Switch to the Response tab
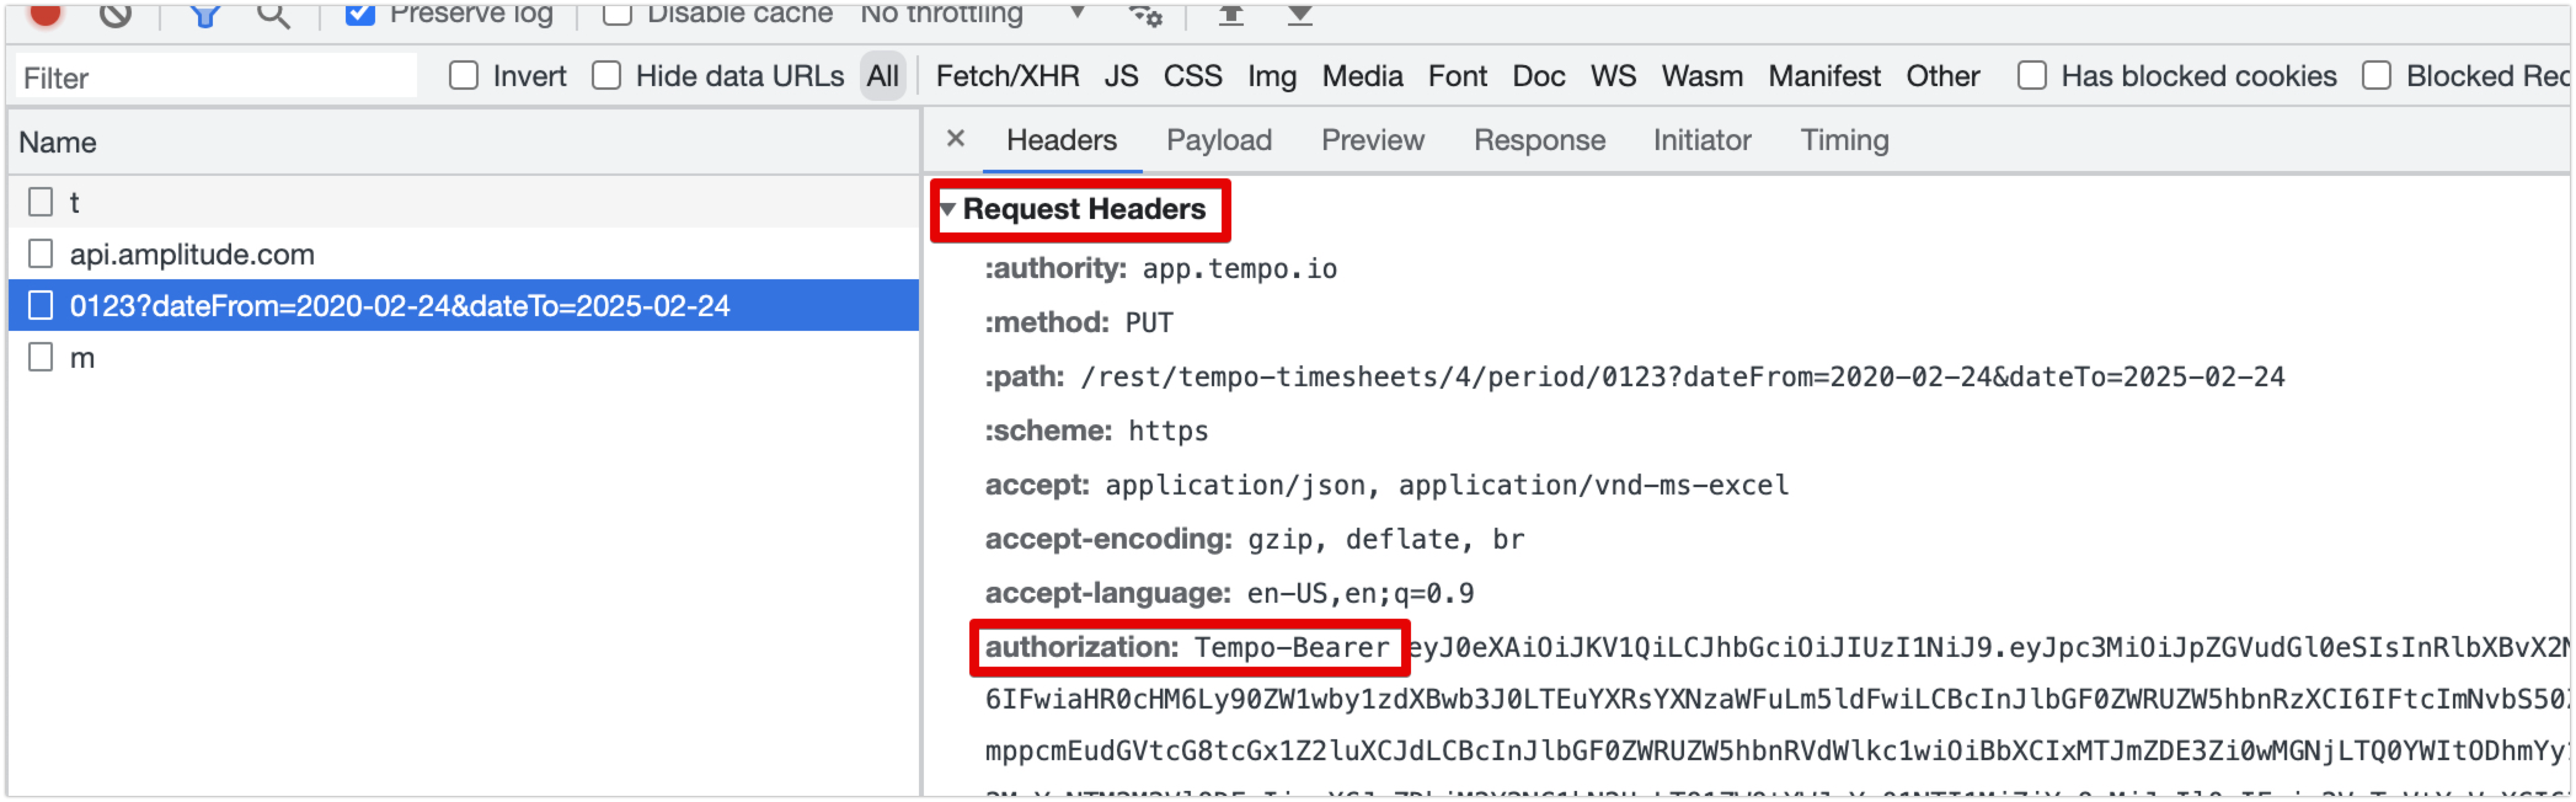 click(x=1538, y=140)
